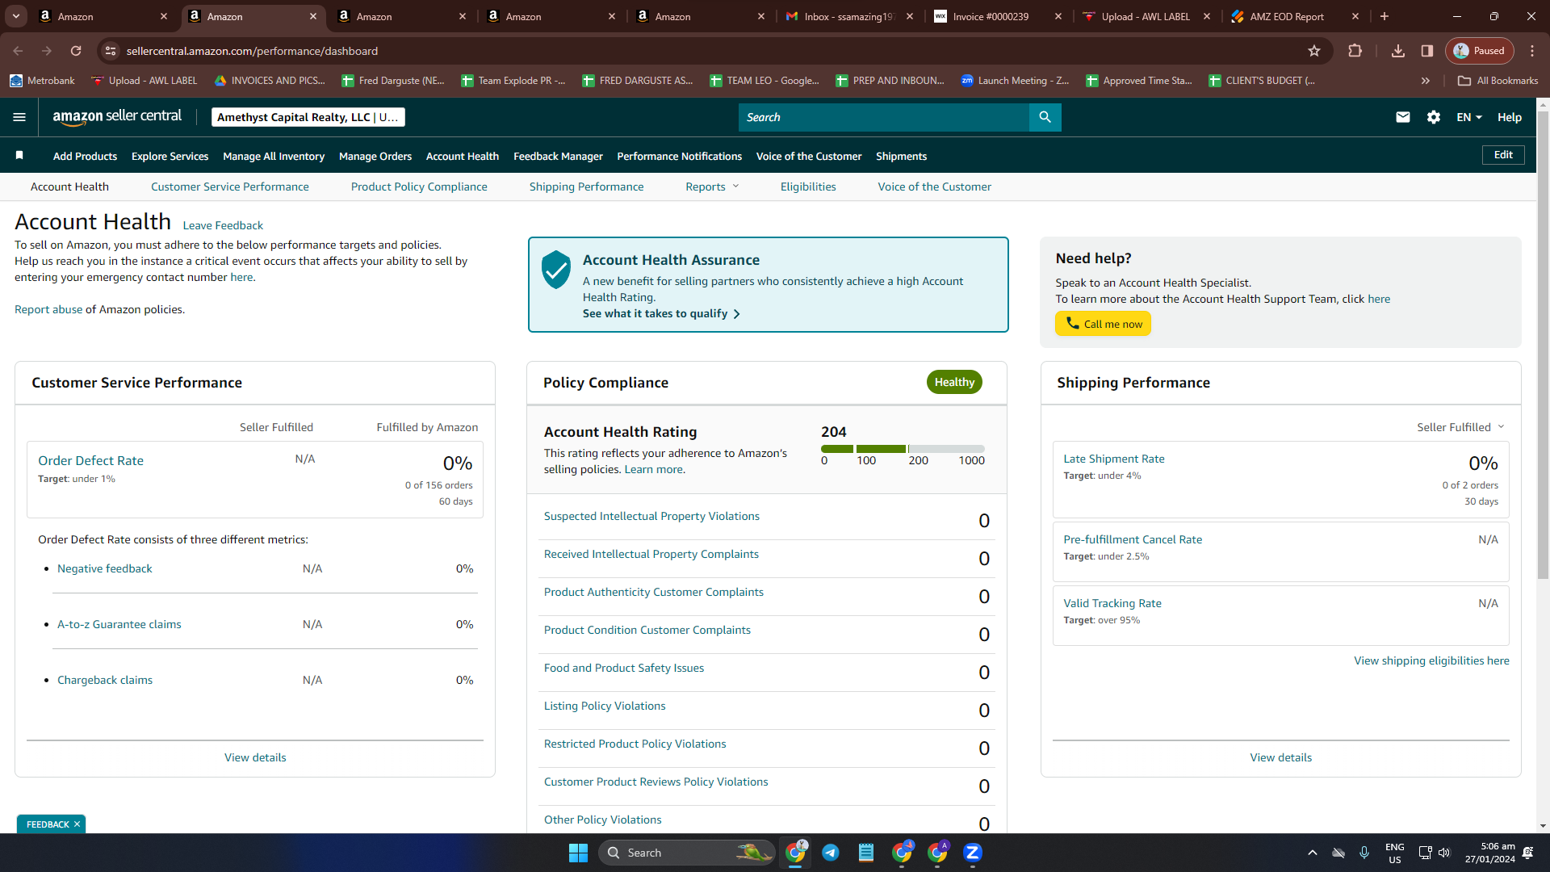Open Eligibilities tab

[x=808, y=187]
